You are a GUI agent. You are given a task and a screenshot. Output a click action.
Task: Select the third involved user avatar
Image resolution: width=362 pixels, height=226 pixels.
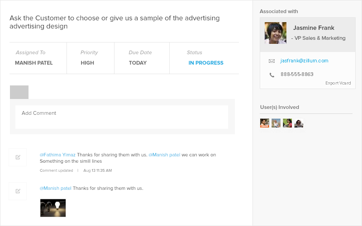[x=287, y=123]
